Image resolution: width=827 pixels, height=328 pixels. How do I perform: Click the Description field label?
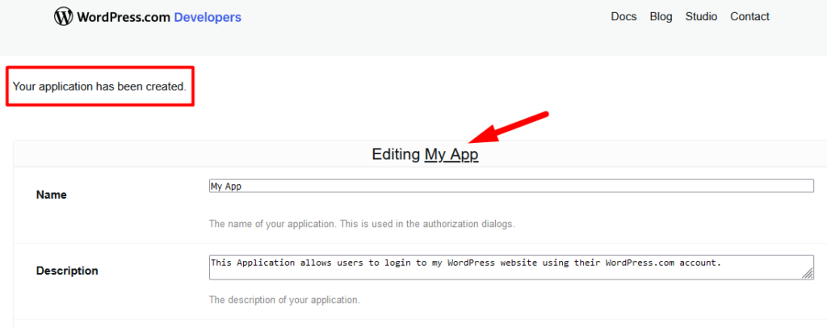pyautogui.click(x=67, y=271)
